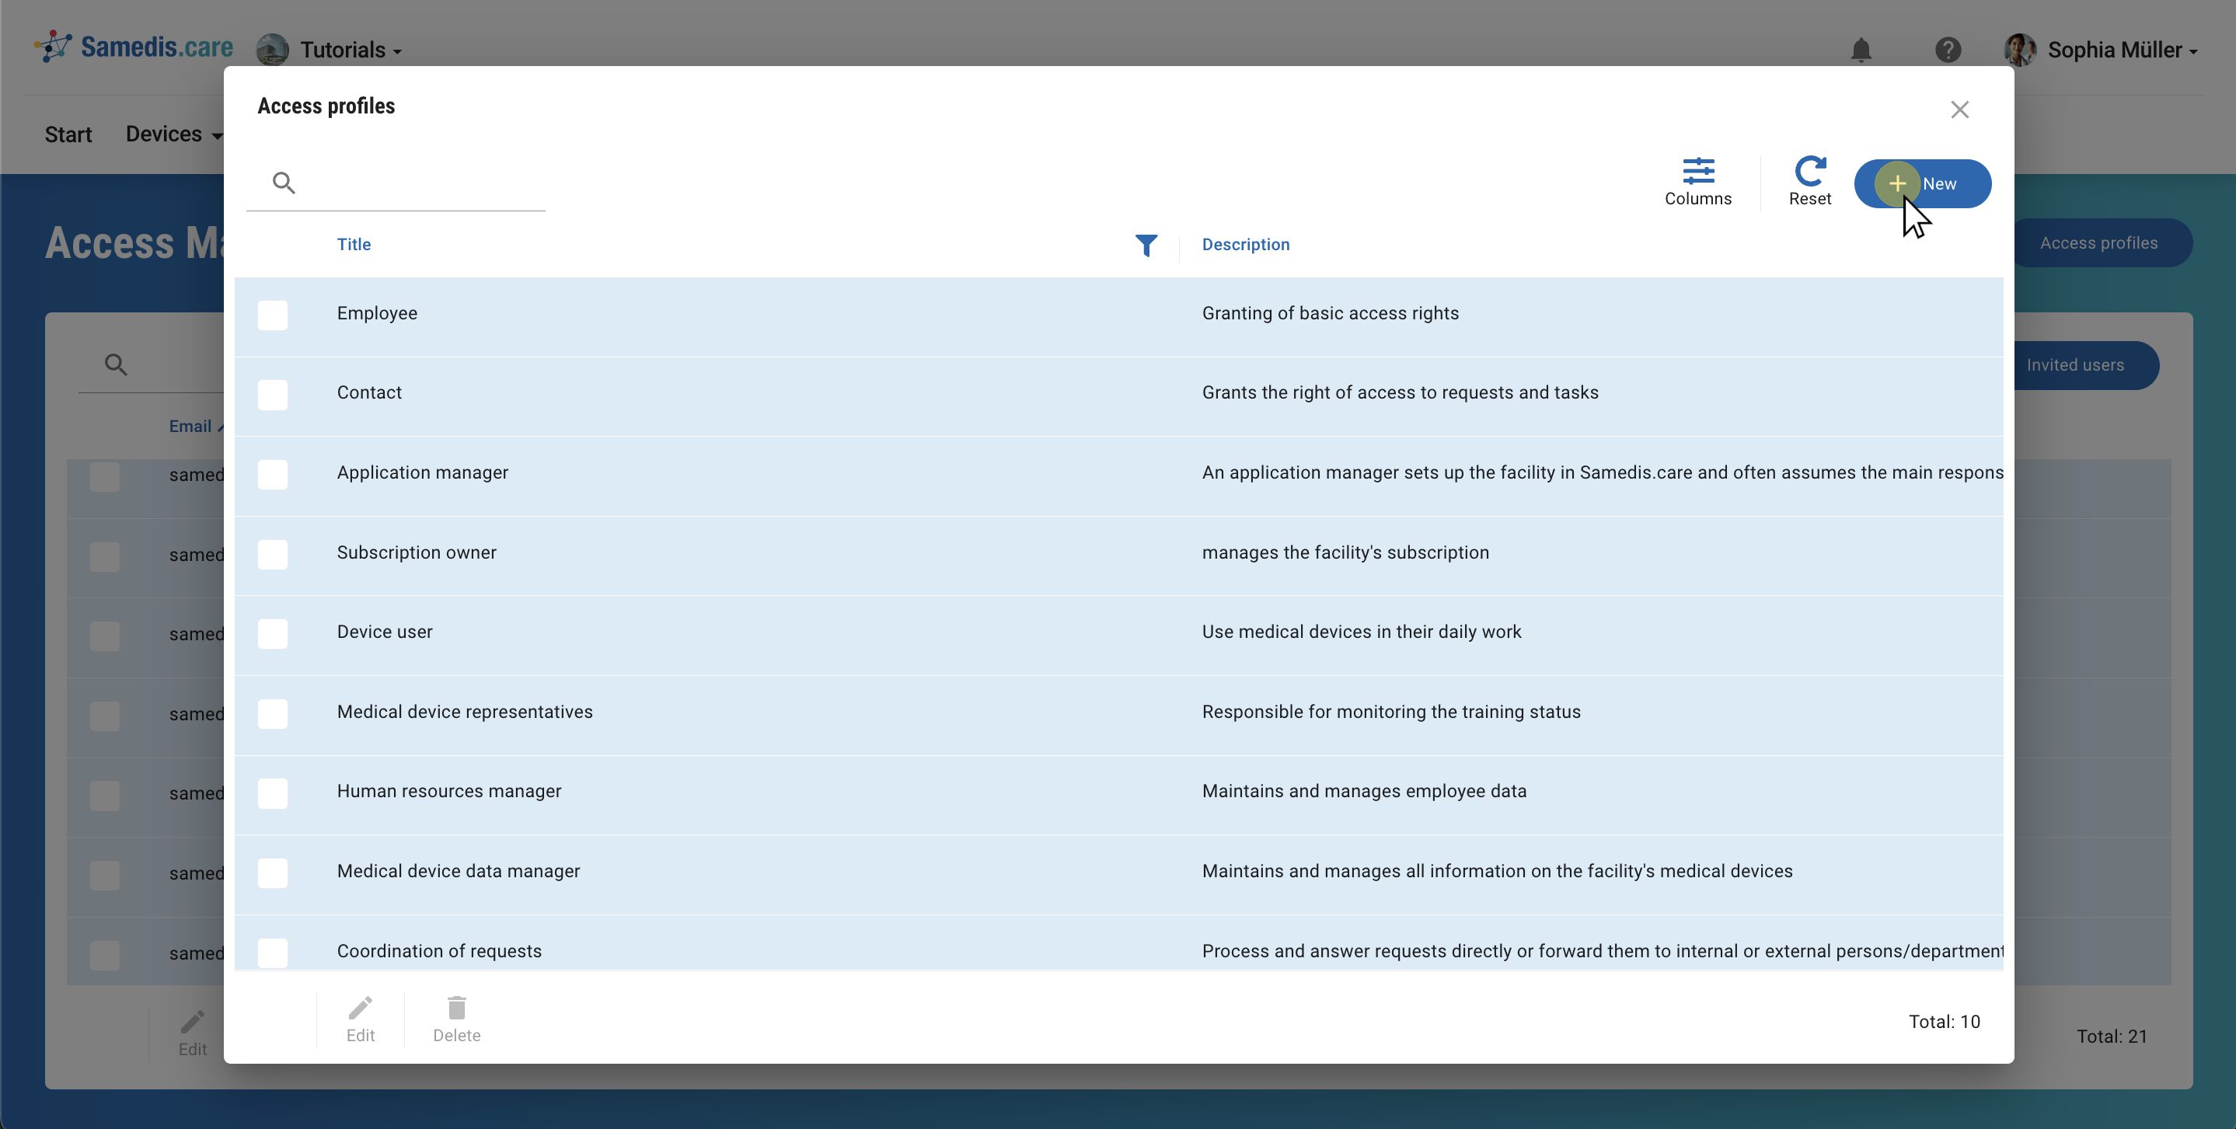Check the Employee profile checkbox
This screenshot has height=1129, width=2236.
[x=273, y=315]
